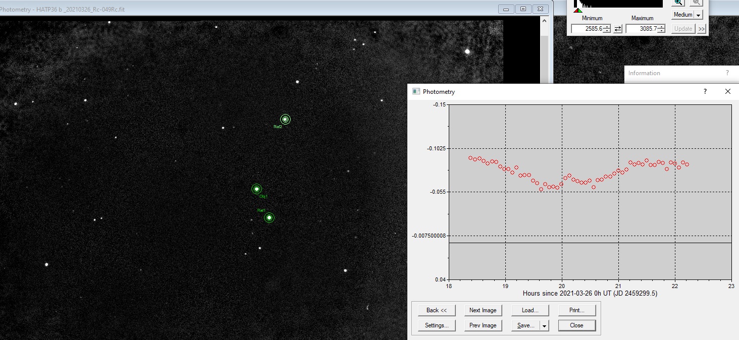Image resolution: width=739 pixels, height=340 pixels.
Task: Open the photometry Settings dialog
Action: pyautogui.click(x=437, y=325)
